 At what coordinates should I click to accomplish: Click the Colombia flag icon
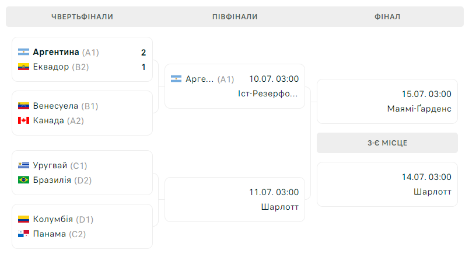click(x=24, y=219)
